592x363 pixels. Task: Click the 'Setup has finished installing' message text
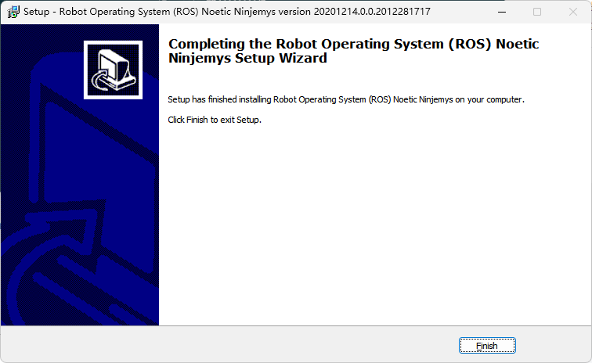[346, 99]
